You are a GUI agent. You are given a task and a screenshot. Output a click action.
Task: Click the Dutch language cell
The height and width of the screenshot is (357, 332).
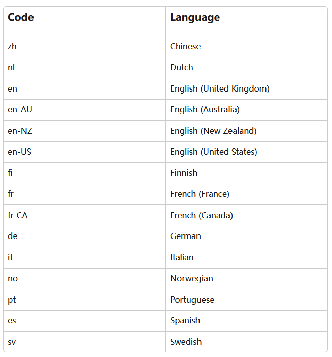point(182,67)
